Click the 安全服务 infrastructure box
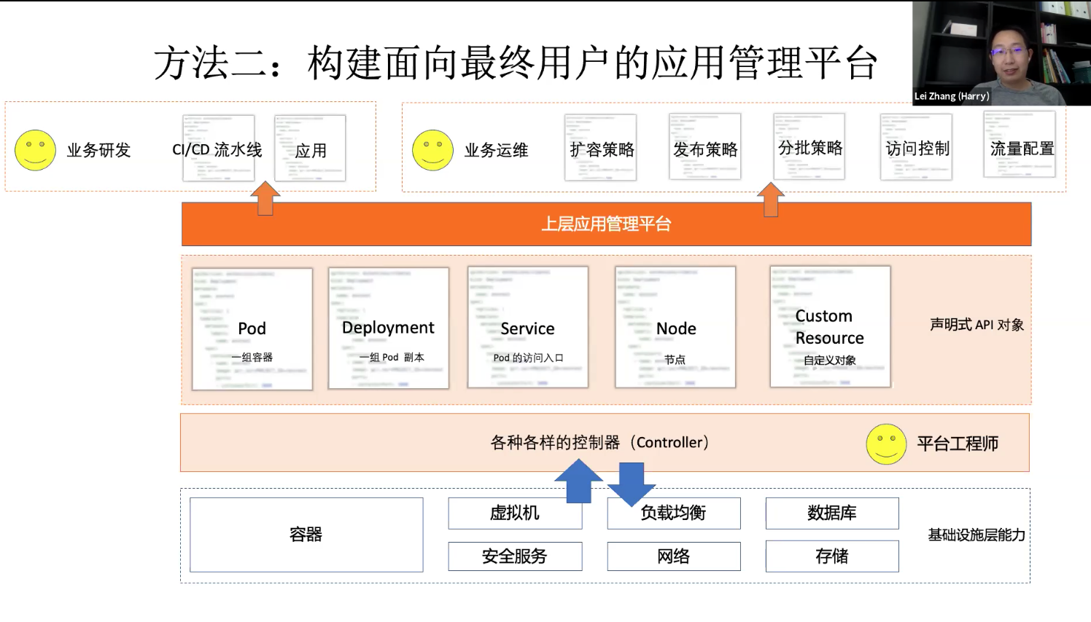1091x622 pixels. [515, 556]
